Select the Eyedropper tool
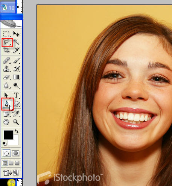 17,114
